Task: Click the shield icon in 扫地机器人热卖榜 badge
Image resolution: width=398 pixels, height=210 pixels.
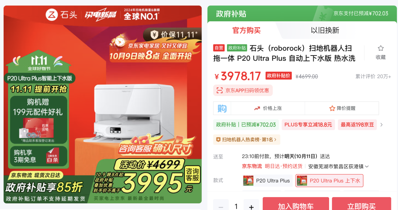Action: click(218, 140)
